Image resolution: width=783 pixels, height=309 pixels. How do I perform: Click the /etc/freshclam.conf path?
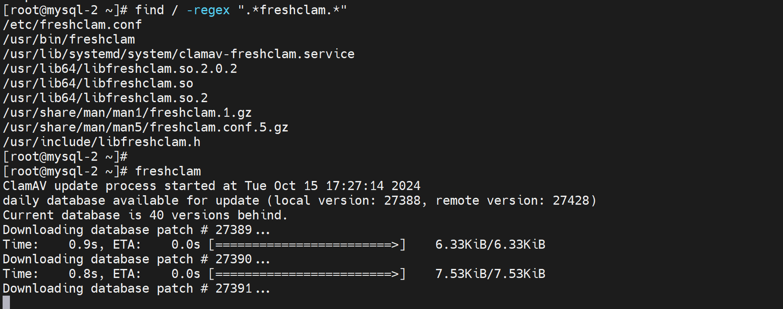pos(72,25)
